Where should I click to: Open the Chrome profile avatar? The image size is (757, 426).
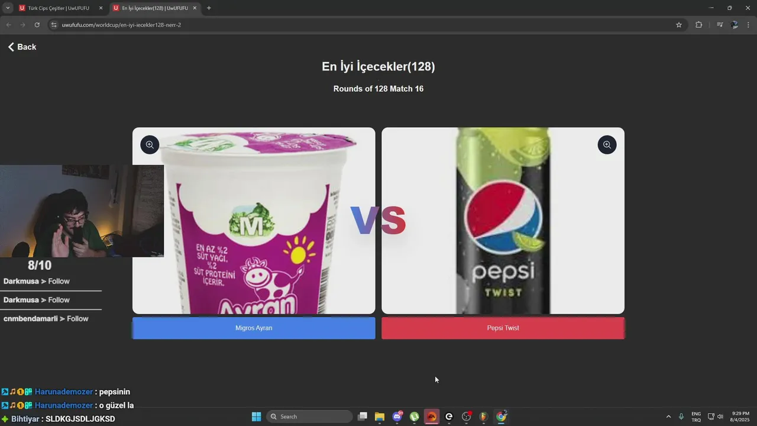[735, 25]
